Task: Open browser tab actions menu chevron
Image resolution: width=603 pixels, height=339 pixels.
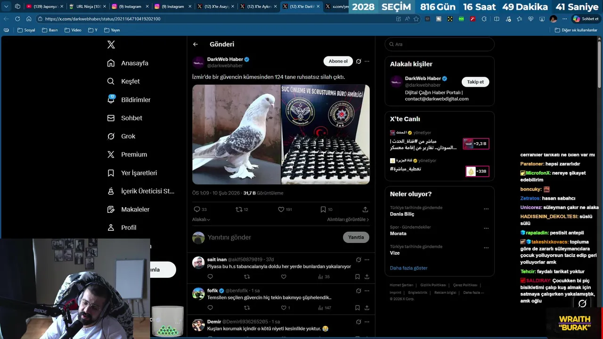Action: coord(6,7)
